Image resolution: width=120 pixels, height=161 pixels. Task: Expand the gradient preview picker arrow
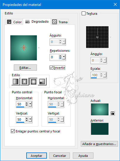point(39,48)
